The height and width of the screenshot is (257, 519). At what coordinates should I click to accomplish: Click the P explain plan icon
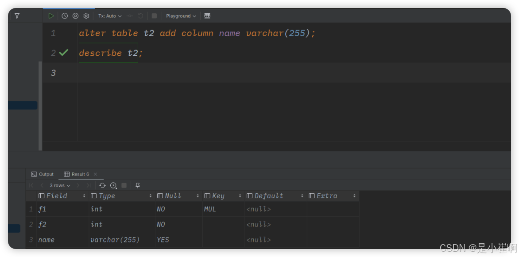pos(75,16)
